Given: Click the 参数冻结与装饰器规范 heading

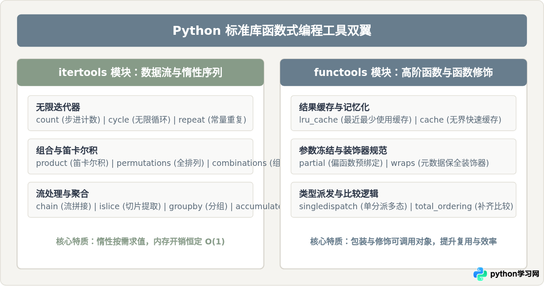Looking at the screenshot, I should pos(343,150).
